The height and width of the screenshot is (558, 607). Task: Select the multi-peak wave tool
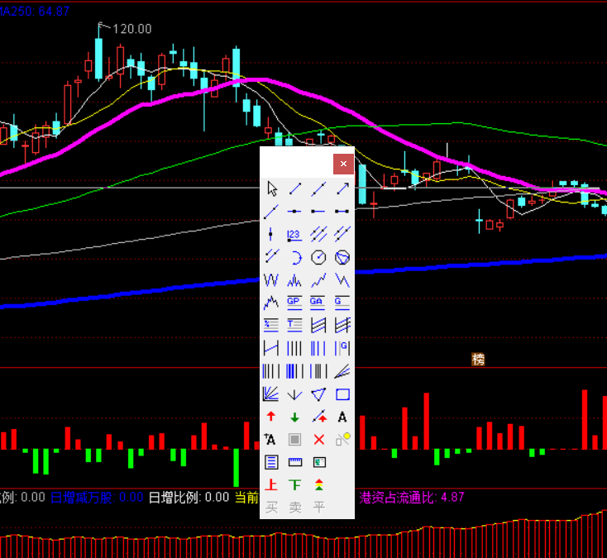pos(295,279)
